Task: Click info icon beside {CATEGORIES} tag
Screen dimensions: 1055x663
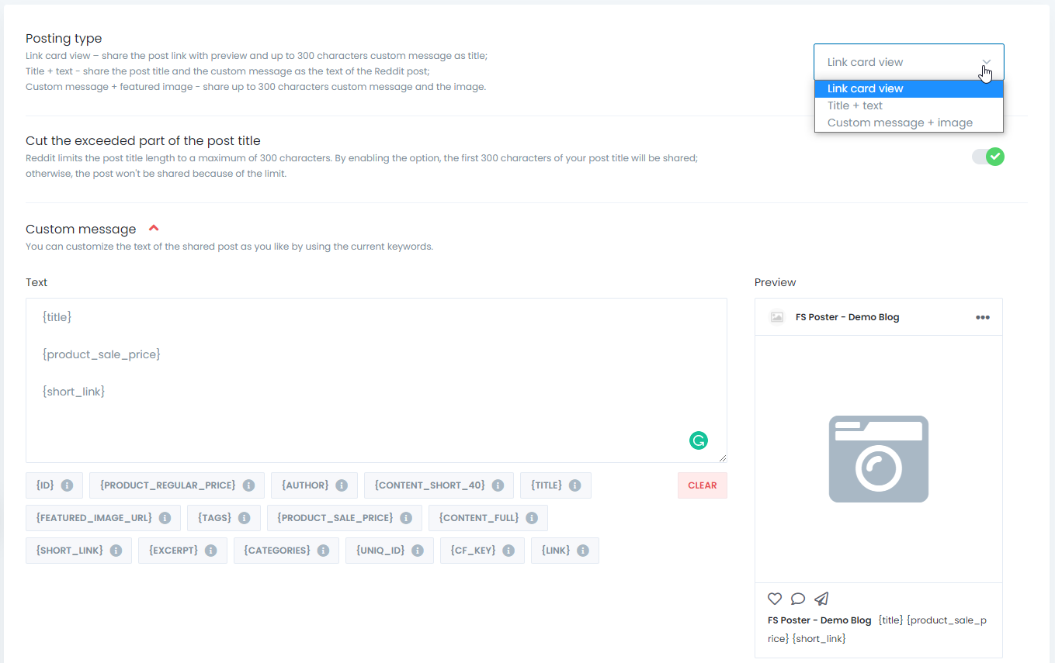Action: (323, 551)
